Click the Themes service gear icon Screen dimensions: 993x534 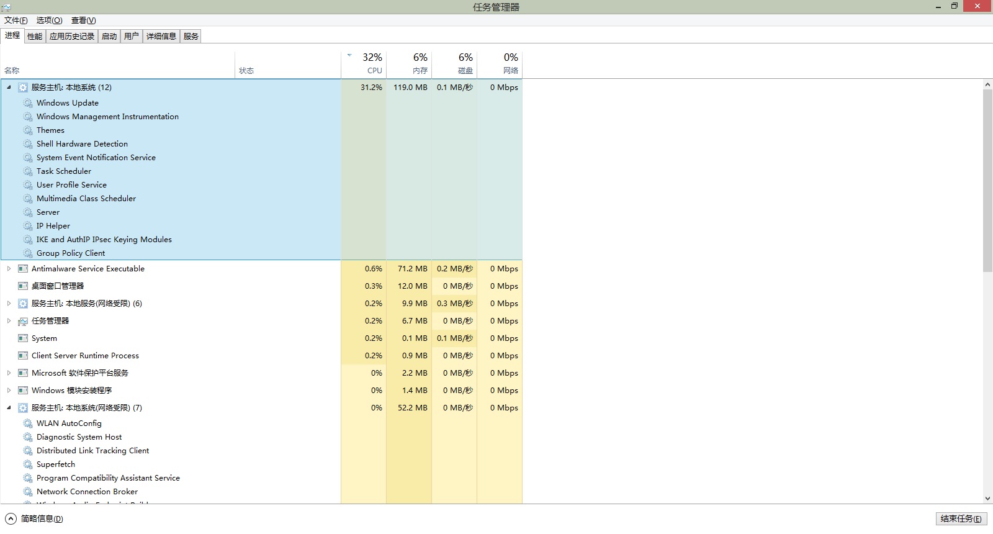(28, 130)
